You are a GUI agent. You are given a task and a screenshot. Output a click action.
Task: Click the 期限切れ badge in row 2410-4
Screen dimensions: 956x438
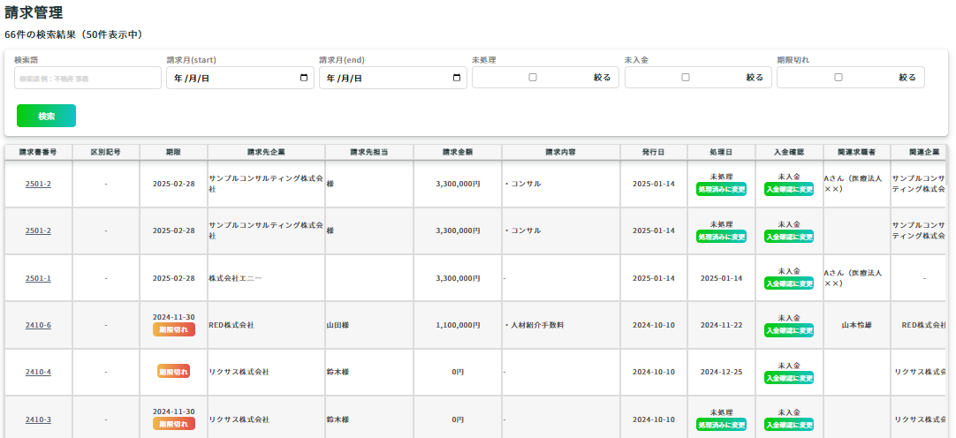tap(173, 372)
